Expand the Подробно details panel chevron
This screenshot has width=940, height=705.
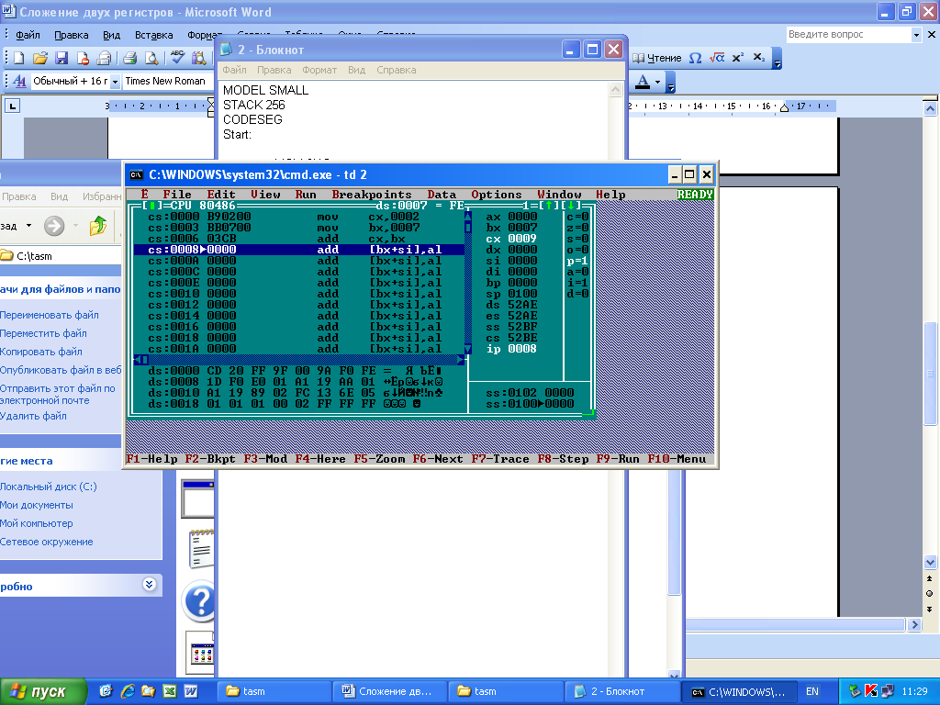pos(150,585)
